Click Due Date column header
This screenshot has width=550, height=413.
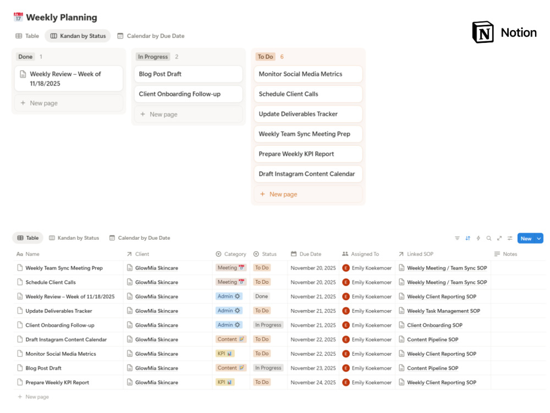coord(306,254)
